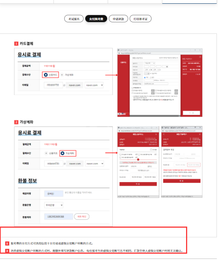The height and width of the screenshot is (260, 218).
Task: Click the back arrow in the second KG popup
Action: pos(163,134)
